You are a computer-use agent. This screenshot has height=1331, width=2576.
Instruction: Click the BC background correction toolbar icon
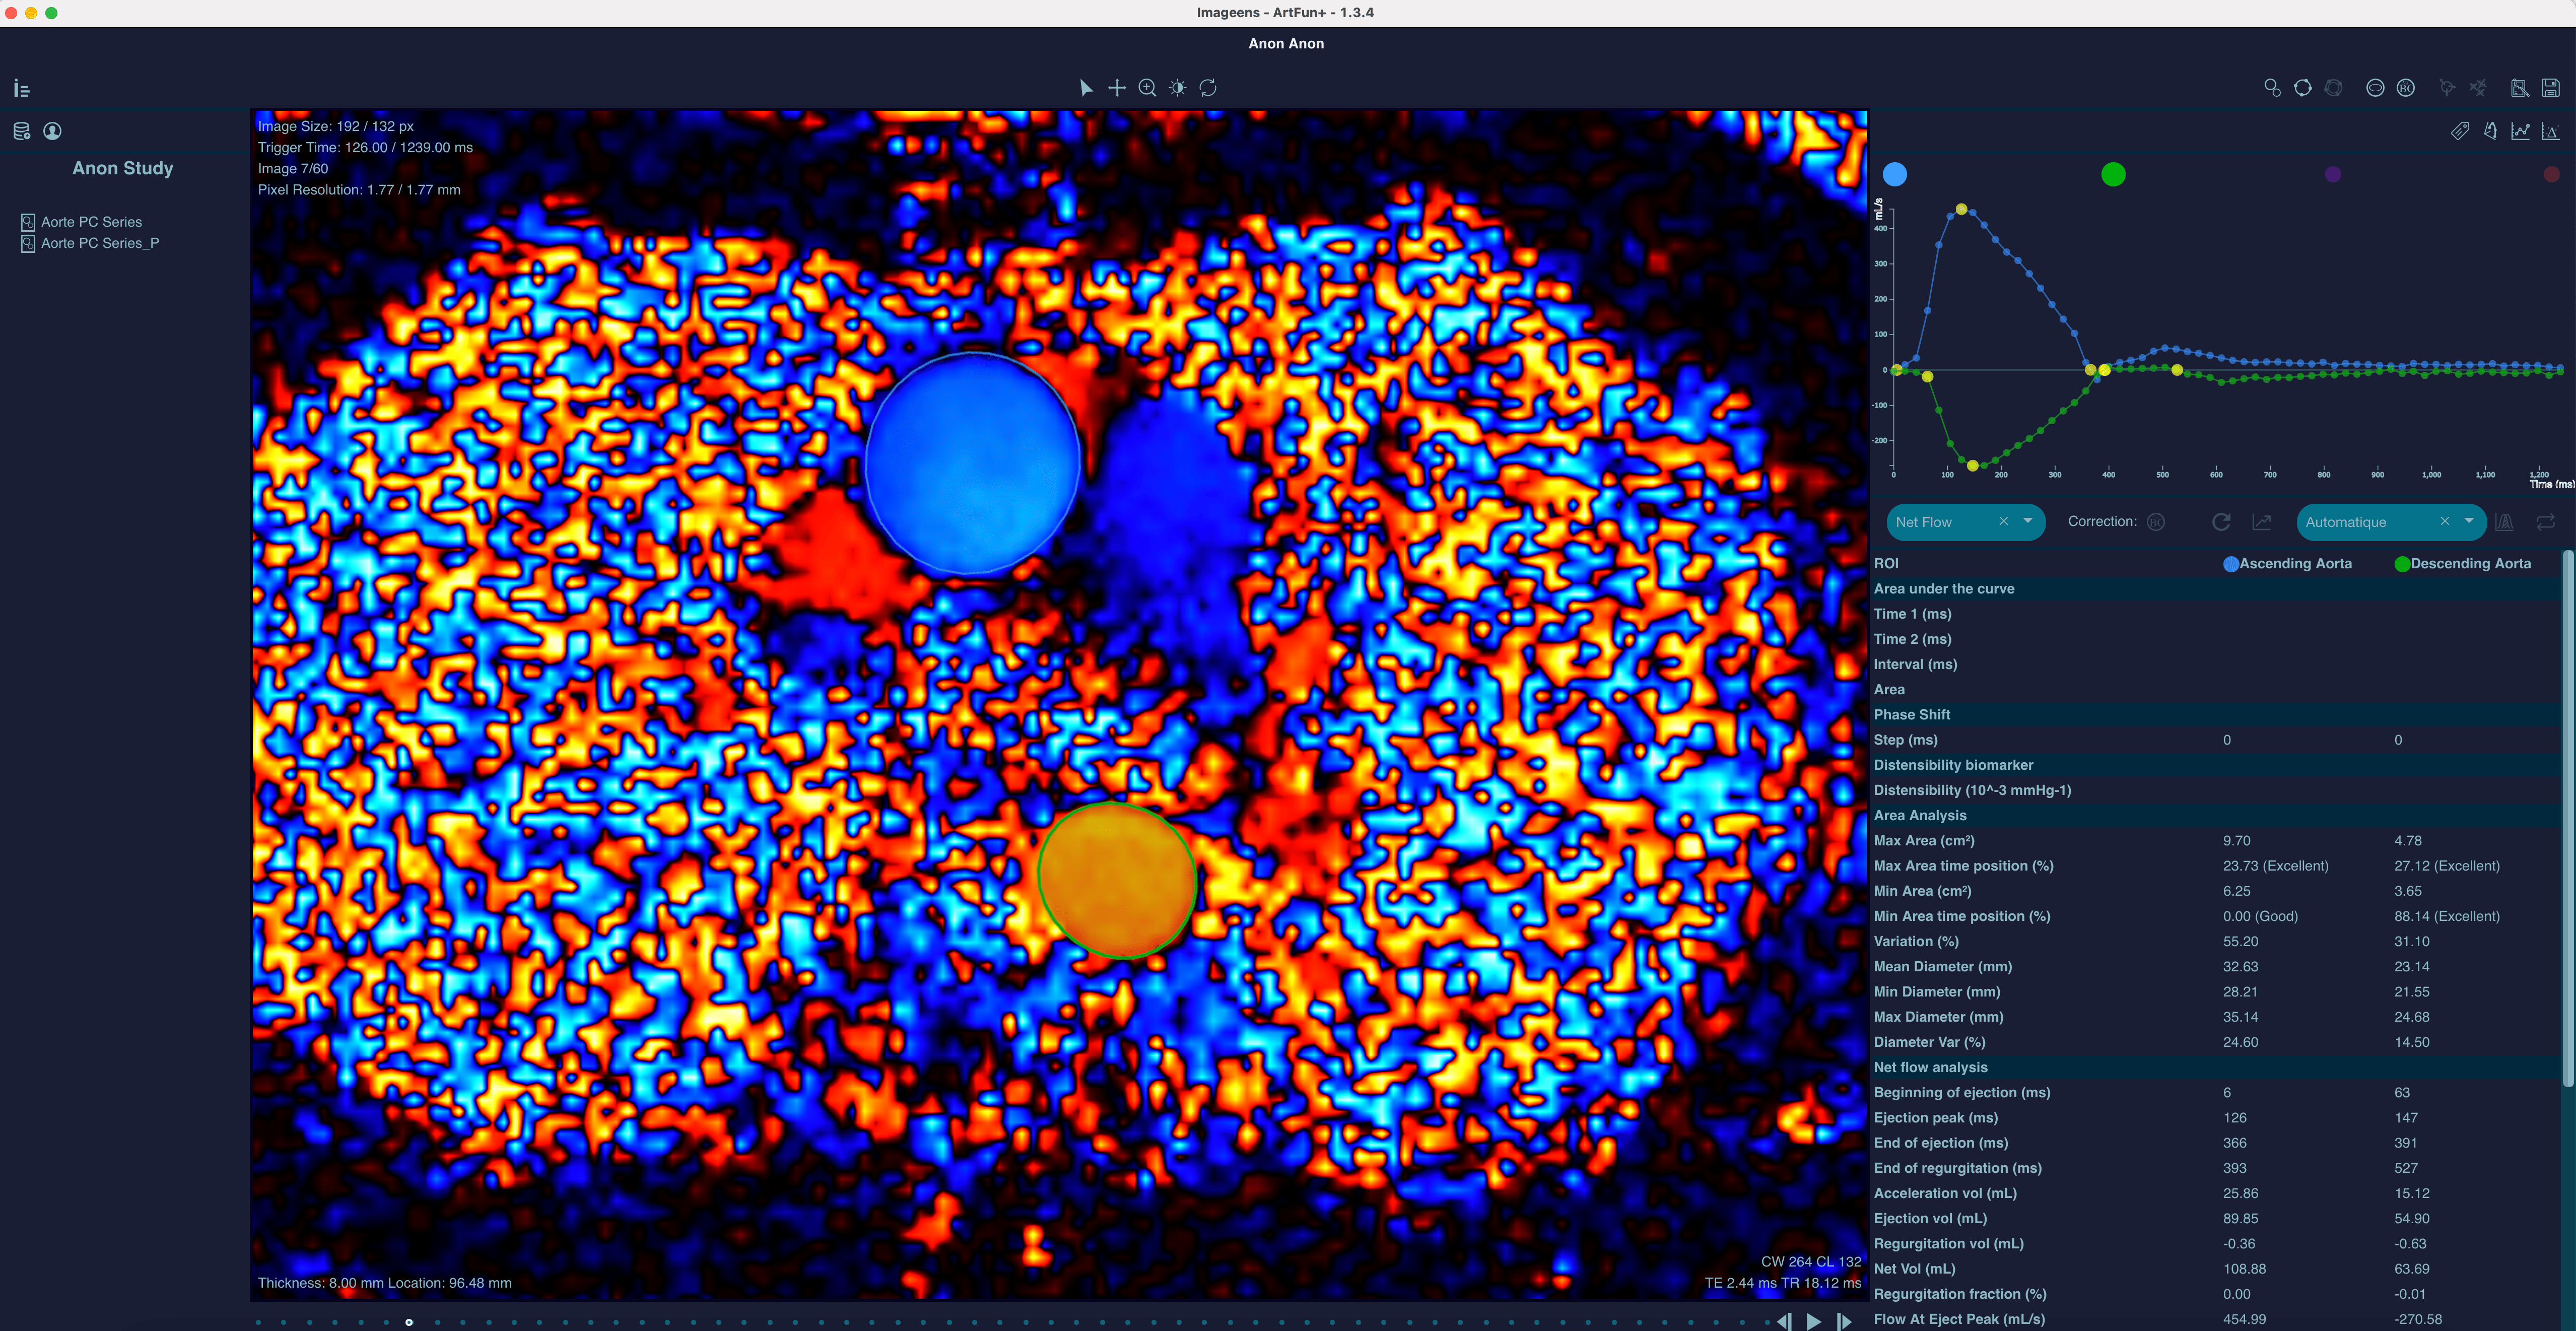point(2406,88)
